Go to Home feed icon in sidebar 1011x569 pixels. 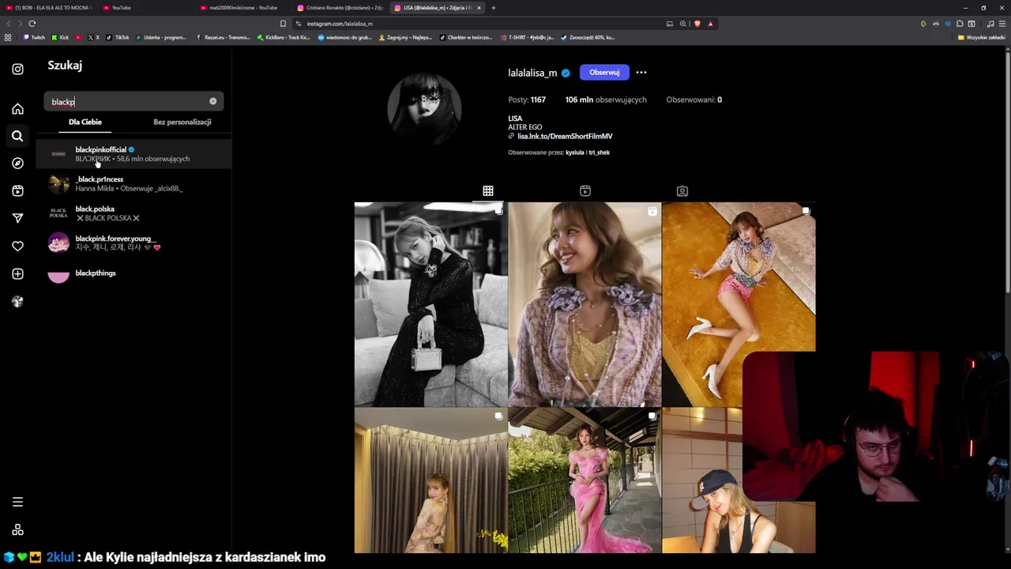pos(17,109)
